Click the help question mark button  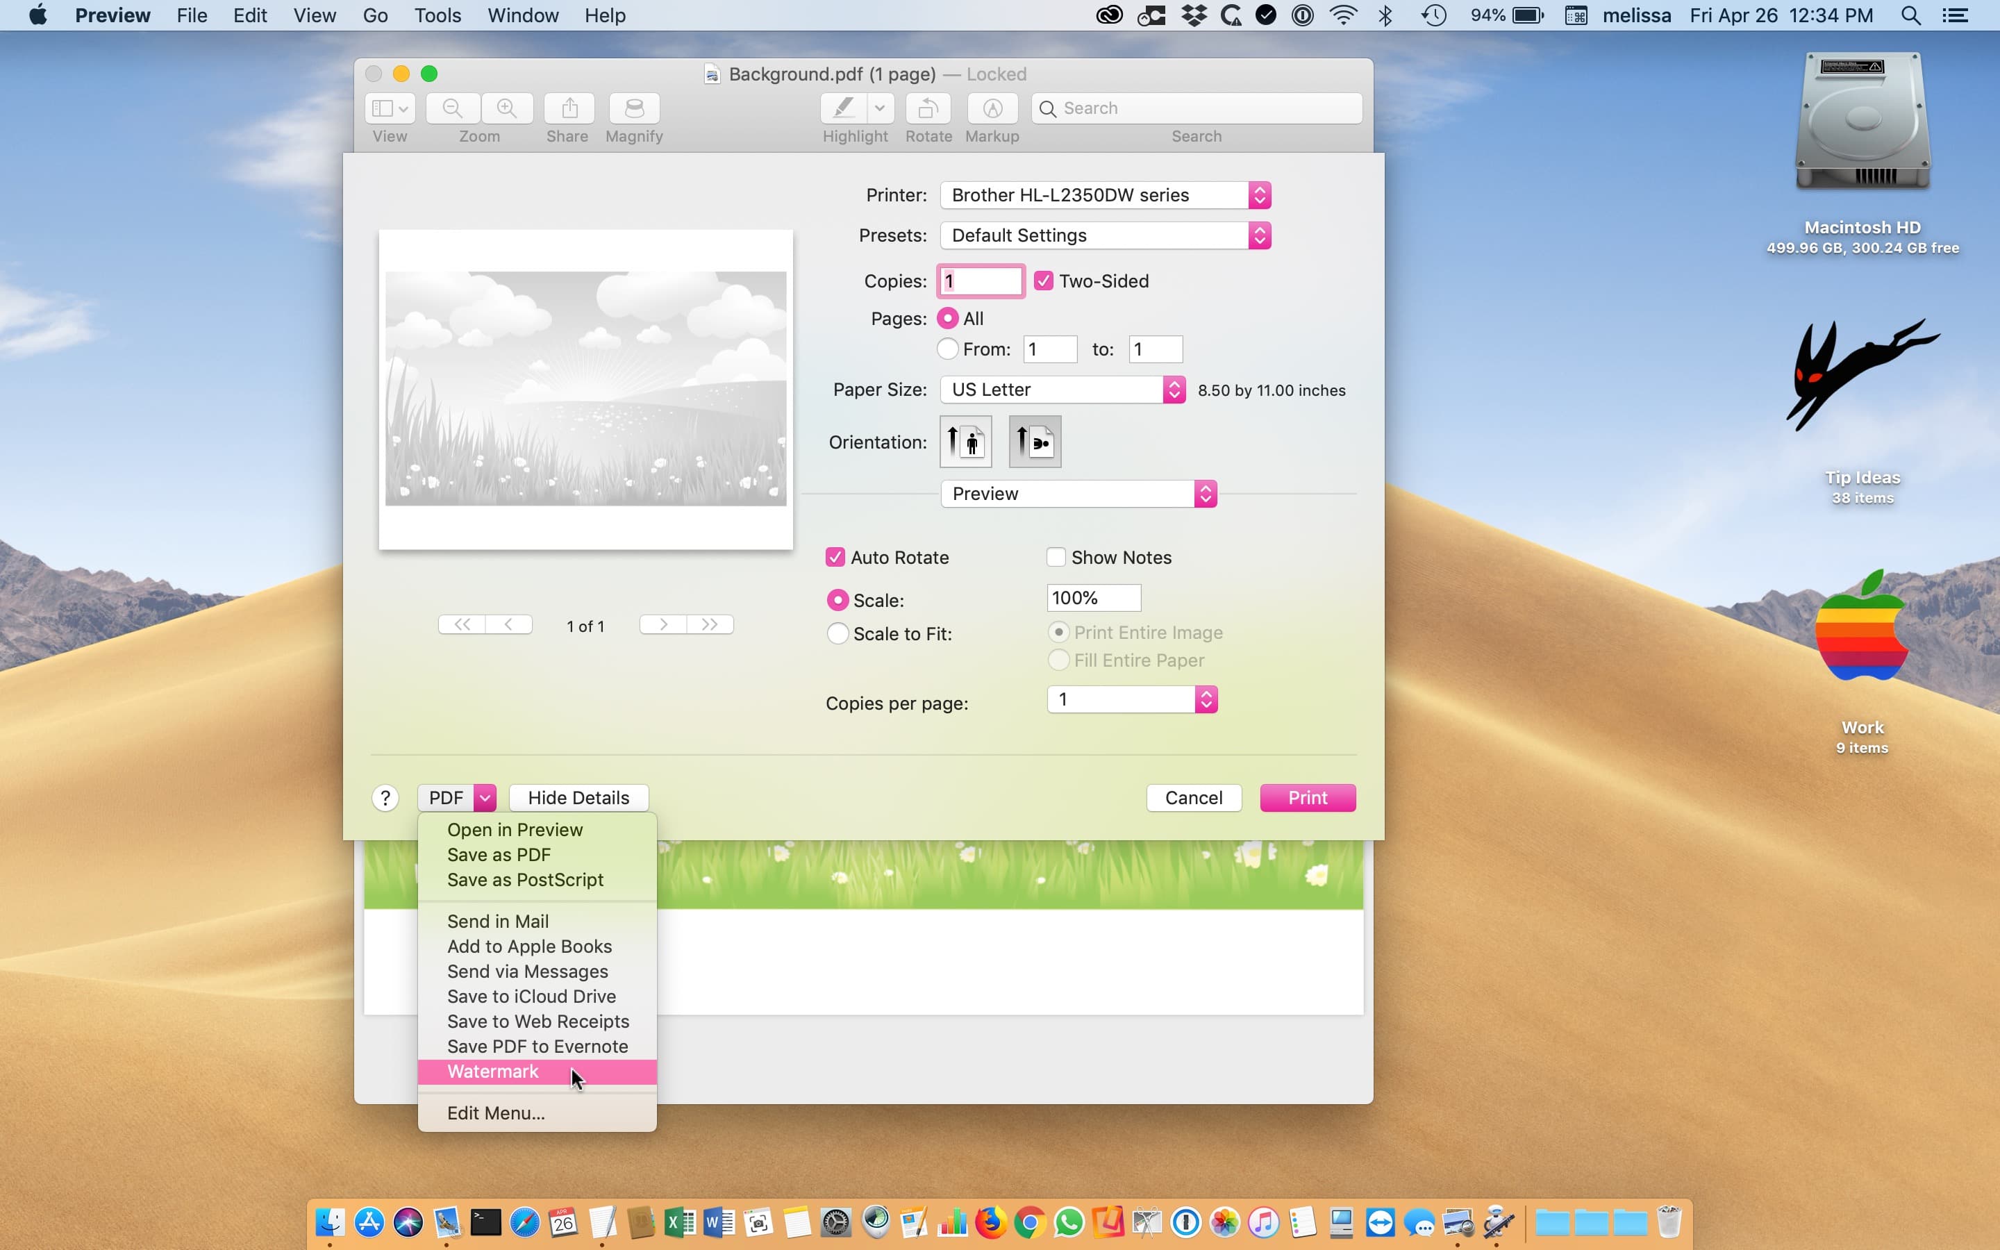385,798
